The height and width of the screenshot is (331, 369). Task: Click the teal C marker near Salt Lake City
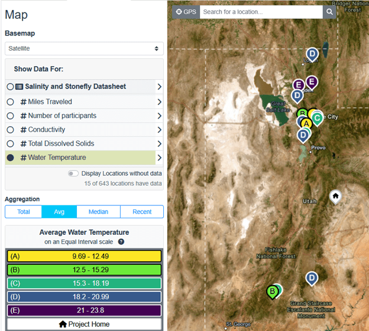(318, 118)
